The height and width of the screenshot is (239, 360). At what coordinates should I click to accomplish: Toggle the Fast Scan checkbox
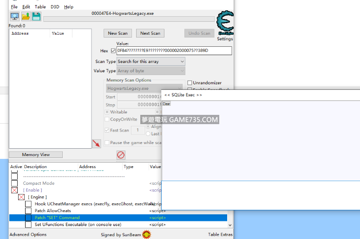pos(107,130)
